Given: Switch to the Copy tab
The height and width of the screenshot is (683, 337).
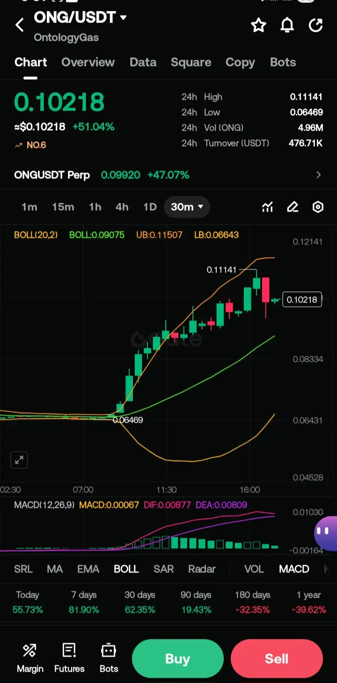Looking at the screenshot, I should [240, 62].
